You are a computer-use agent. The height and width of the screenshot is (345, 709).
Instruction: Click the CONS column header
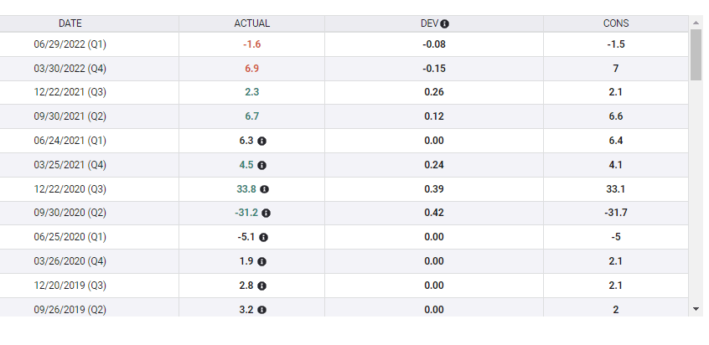pyautogui.click(x=616, y=23)
